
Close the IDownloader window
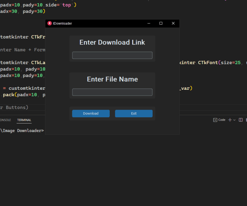(173, 23)
